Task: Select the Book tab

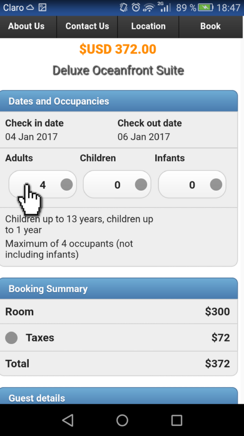Action: 211,26
